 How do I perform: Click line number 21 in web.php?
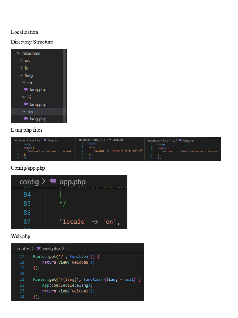pyautogui.click(x=22, y=279)
